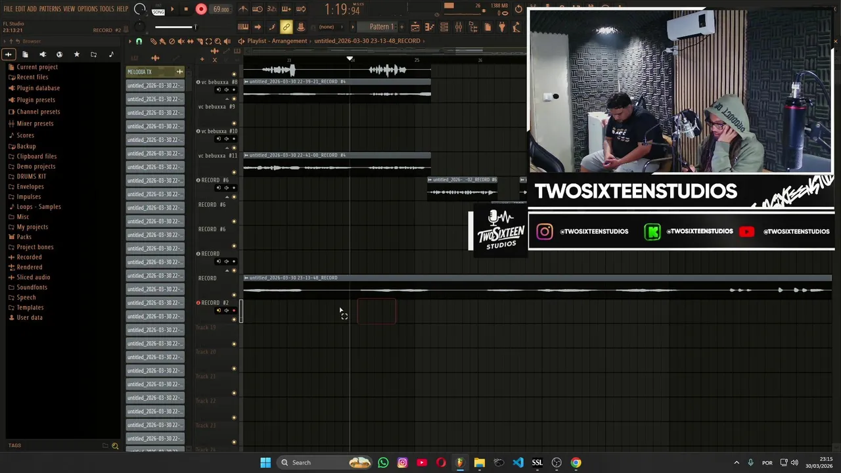
Task: Open the TOOLS menu
Action: (107, 9)
